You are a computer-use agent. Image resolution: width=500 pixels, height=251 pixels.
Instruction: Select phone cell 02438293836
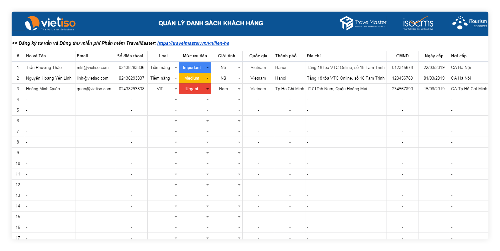tap(132, 68)
